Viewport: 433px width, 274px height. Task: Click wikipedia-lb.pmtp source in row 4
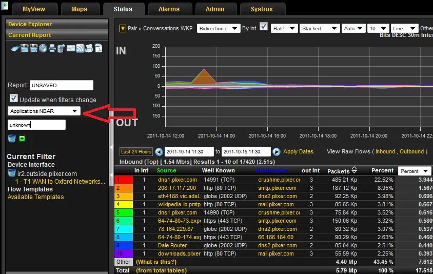[179, 204]
